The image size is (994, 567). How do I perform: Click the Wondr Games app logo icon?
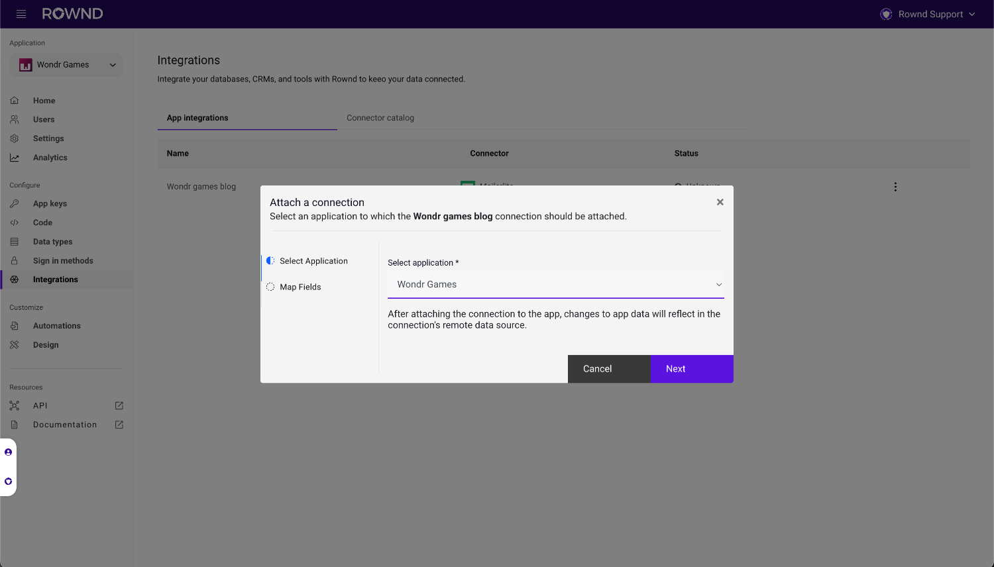point(25,65)
